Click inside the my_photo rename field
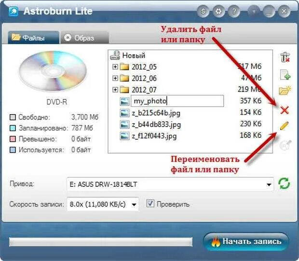 (x=177, y=101)
